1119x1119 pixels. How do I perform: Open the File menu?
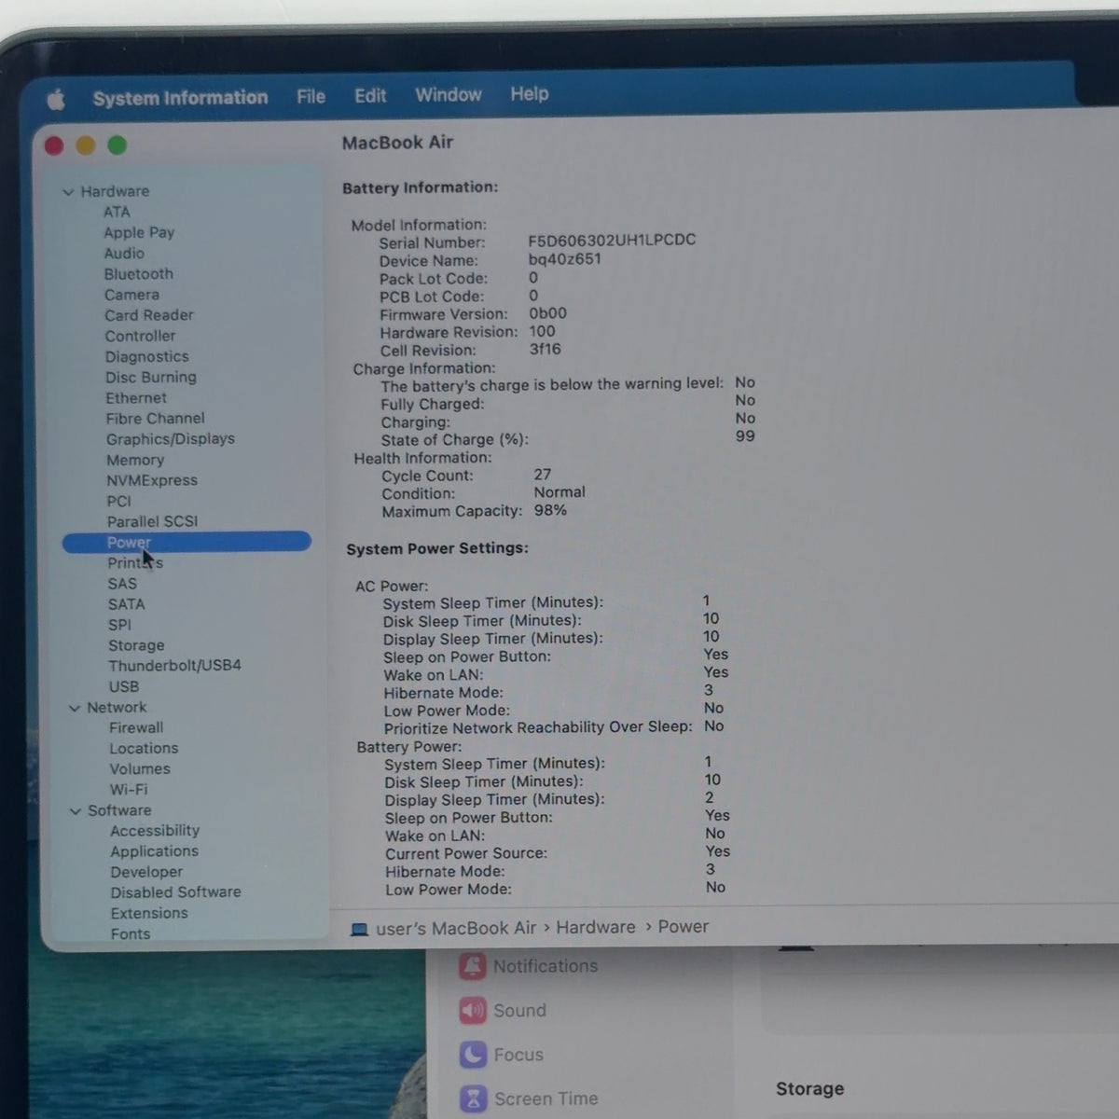coord(311,96)
